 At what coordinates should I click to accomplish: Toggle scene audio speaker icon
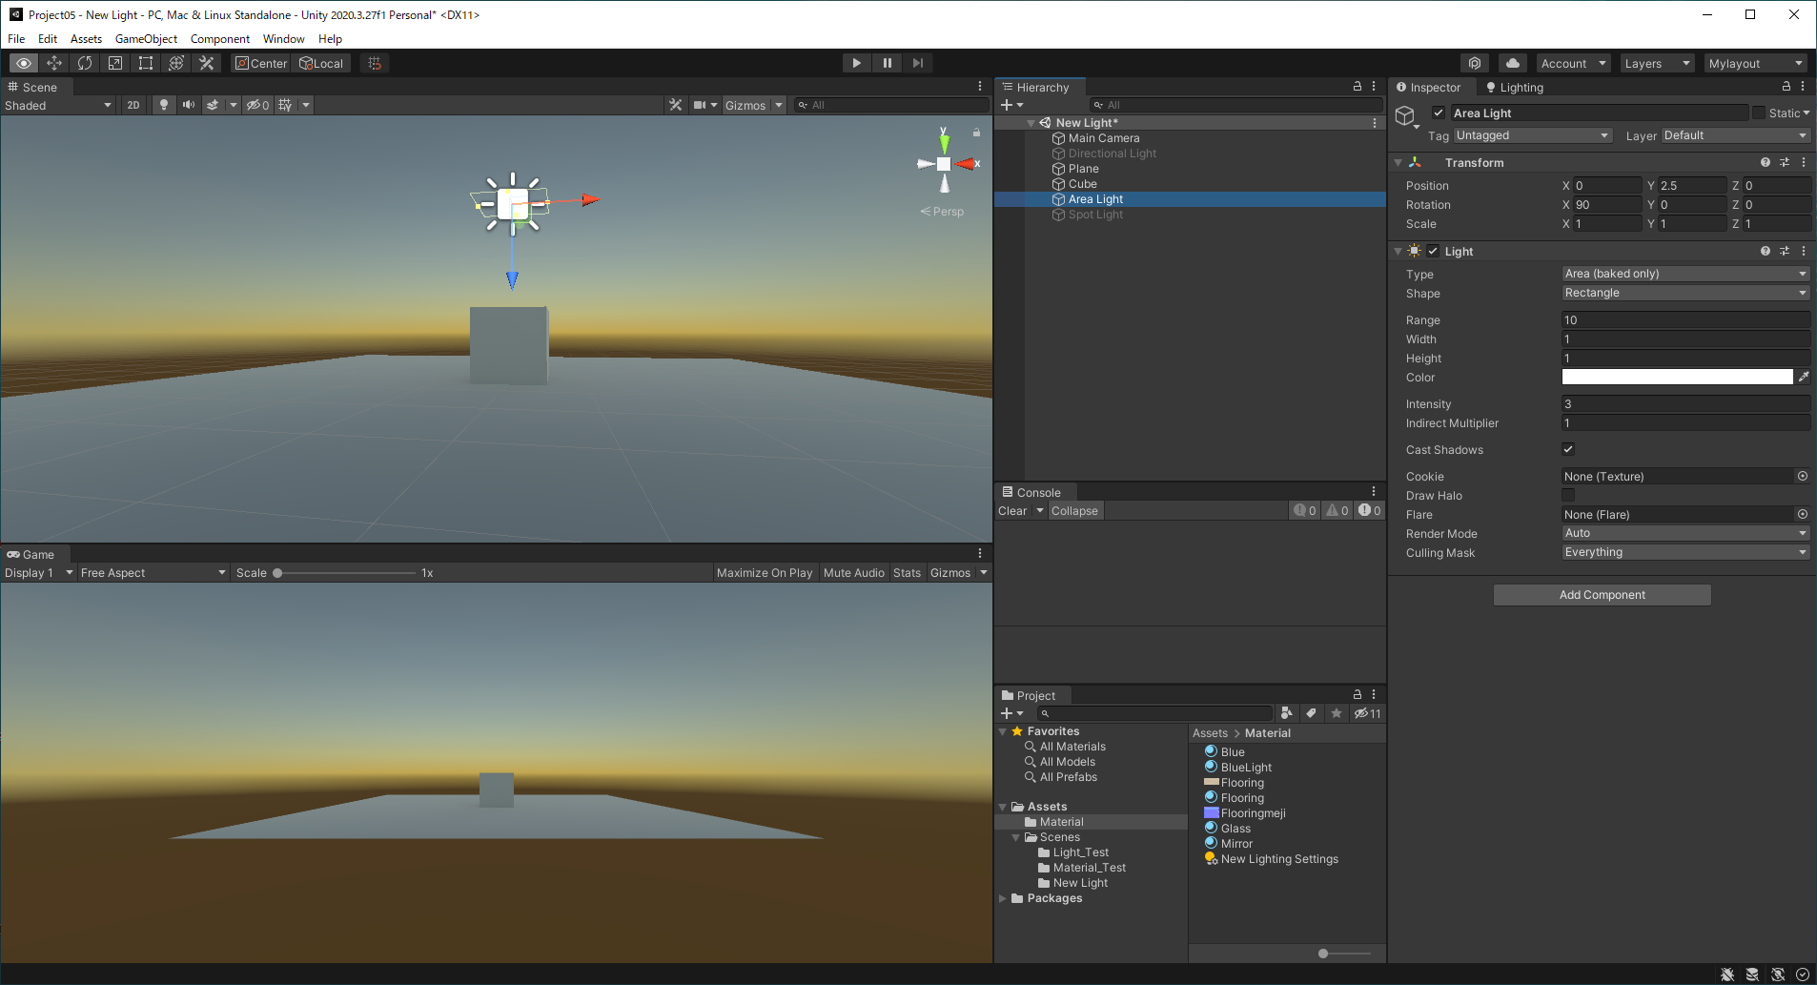coord(189,105)
